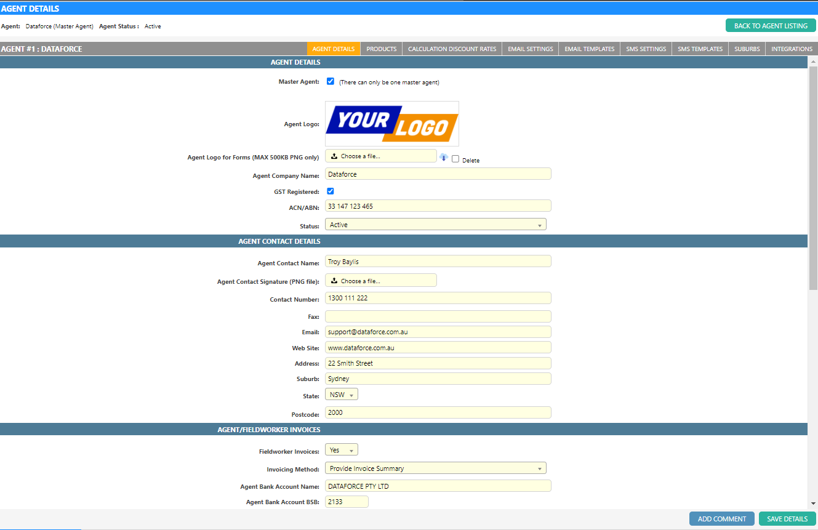Screen dimensions: 818x530
Task: Click into the Fax input field
Action: 438,316
